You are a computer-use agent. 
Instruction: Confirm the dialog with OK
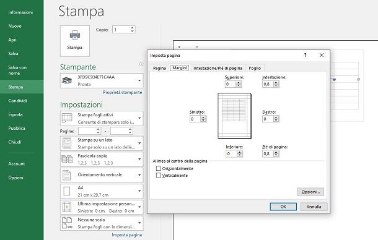tap(283, 207)
